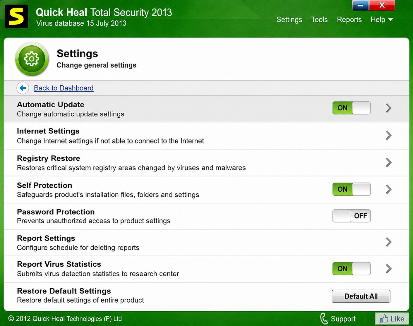
Task: Enable Password Protection toggle
Action: [352, 216]
